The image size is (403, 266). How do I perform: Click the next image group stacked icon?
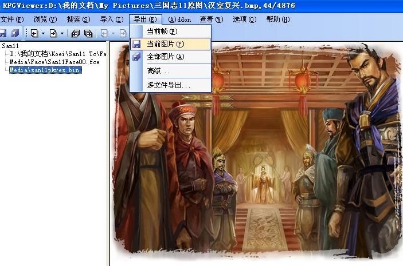[88, 33]
